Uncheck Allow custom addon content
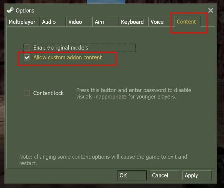This screenshot has width=224, height=188. click(x=27, y=57)
